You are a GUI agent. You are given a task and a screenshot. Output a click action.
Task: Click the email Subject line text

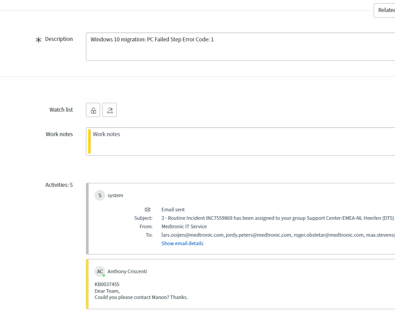click(x=276, y=218)
